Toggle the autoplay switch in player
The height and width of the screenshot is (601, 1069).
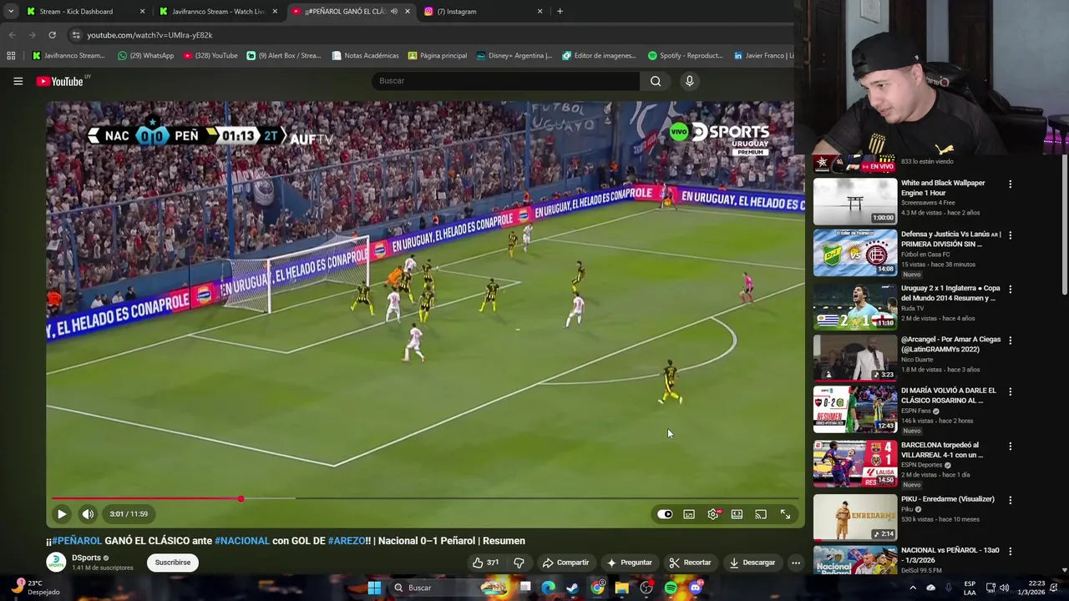(665, 514)
